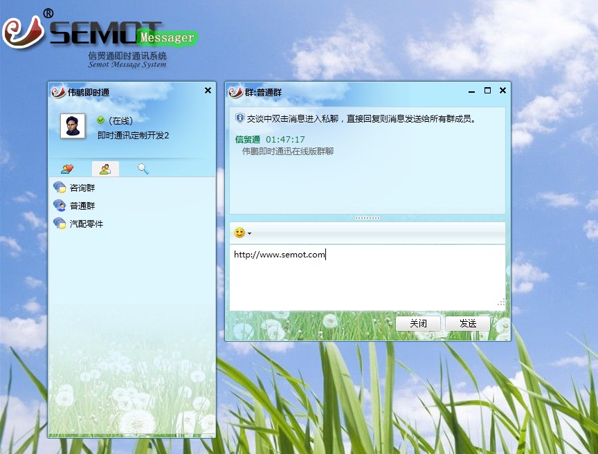The width and height of the screenshot is (598, 454).
Task: Click the 关闭 close button
Action: pos(418,324)
